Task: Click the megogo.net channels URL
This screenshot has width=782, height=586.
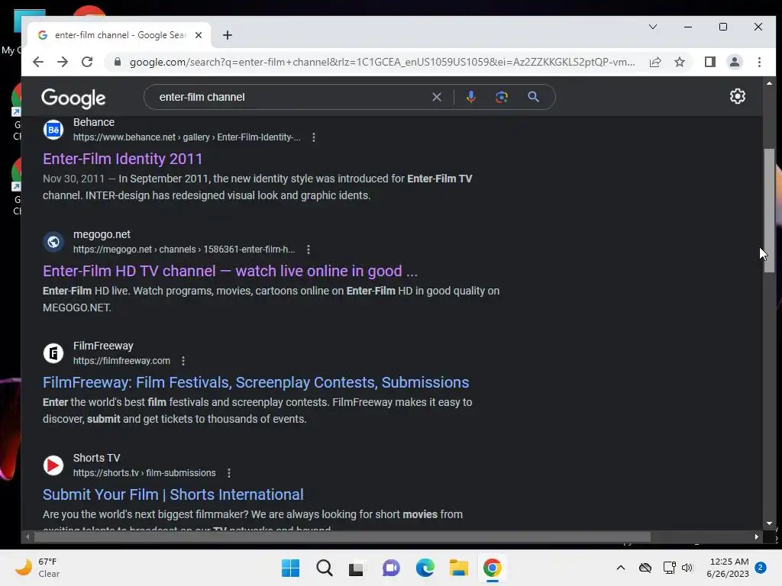Action: tap(184, 250)
